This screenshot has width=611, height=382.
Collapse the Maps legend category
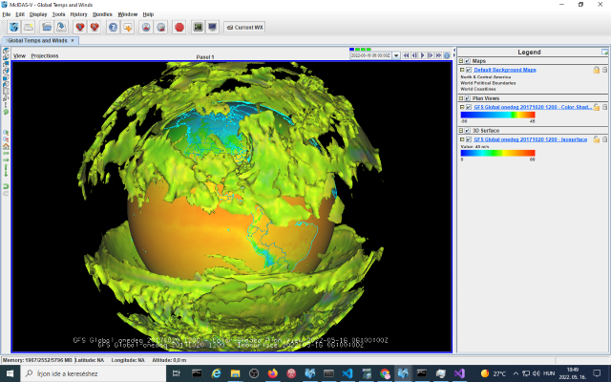tap(461, 61)
